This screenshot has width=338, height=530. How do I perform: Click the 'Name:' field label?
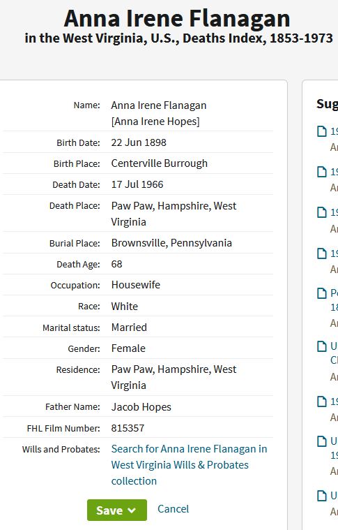(86, 105)
